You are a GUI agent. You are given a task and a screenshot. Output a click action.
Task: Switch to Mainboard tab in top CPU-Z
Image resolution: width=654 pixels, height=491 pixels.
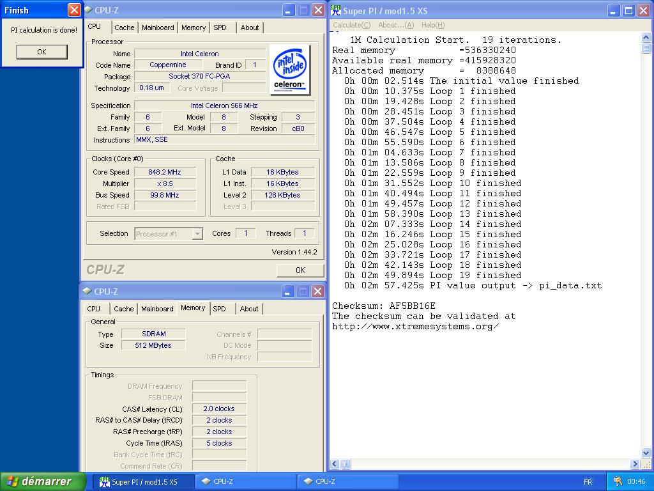(158, 27)
